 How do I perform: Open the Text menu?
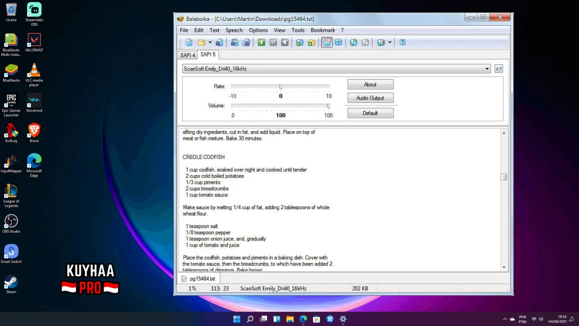pos(214,30)
